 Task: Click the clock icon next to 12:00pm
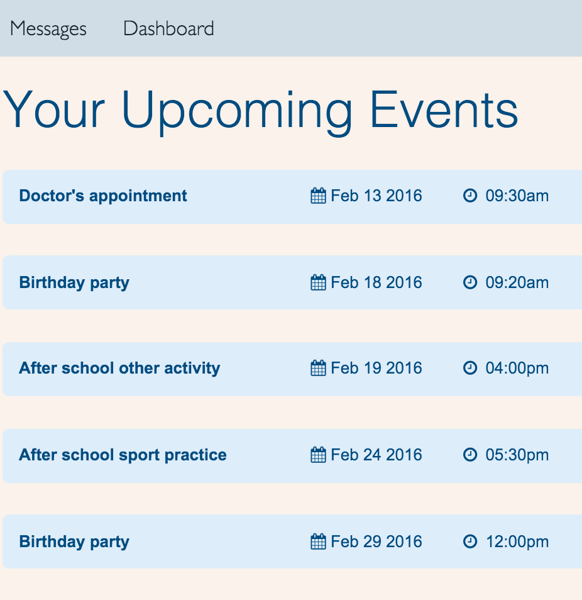[x=470, y=542]
